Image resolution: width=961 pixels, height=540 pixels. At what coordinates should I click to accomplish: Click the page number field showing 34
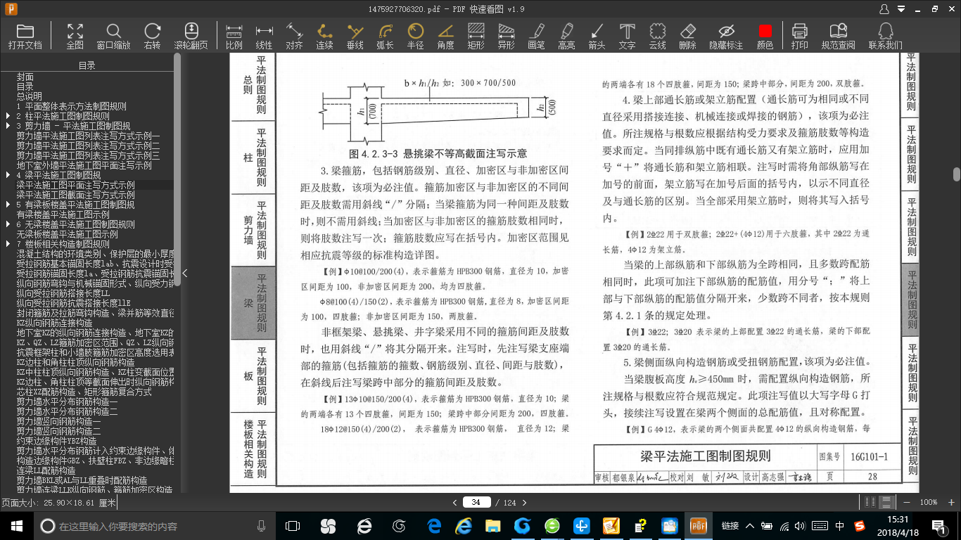(x=476, y=502)
